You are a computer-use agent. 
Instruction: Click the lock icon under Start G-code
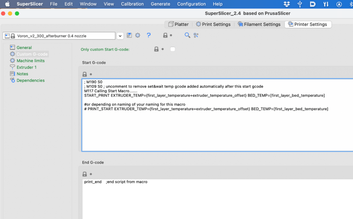tap(85, 74)
